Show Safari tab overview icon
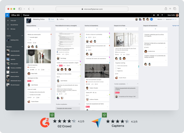 175,9
